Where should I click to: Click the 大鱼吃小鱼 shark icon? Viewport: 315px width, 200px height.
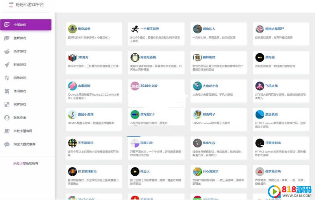[x=197, y=86]
